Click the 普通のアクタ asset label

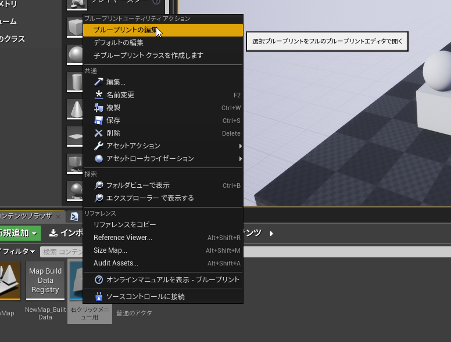pyautogui.click(x=134, y=313)
